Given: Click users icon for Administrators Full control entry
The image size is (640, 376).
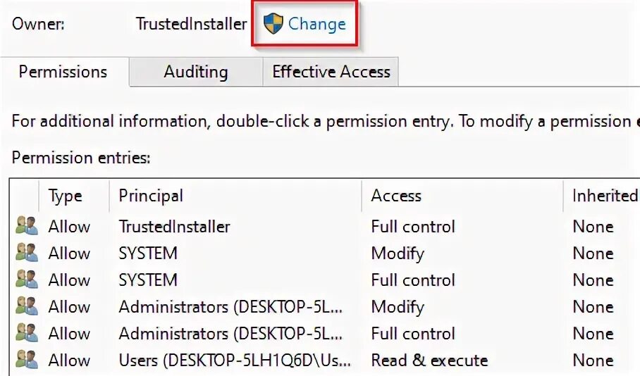Looking at the screenshot, I should pos(27,333).
